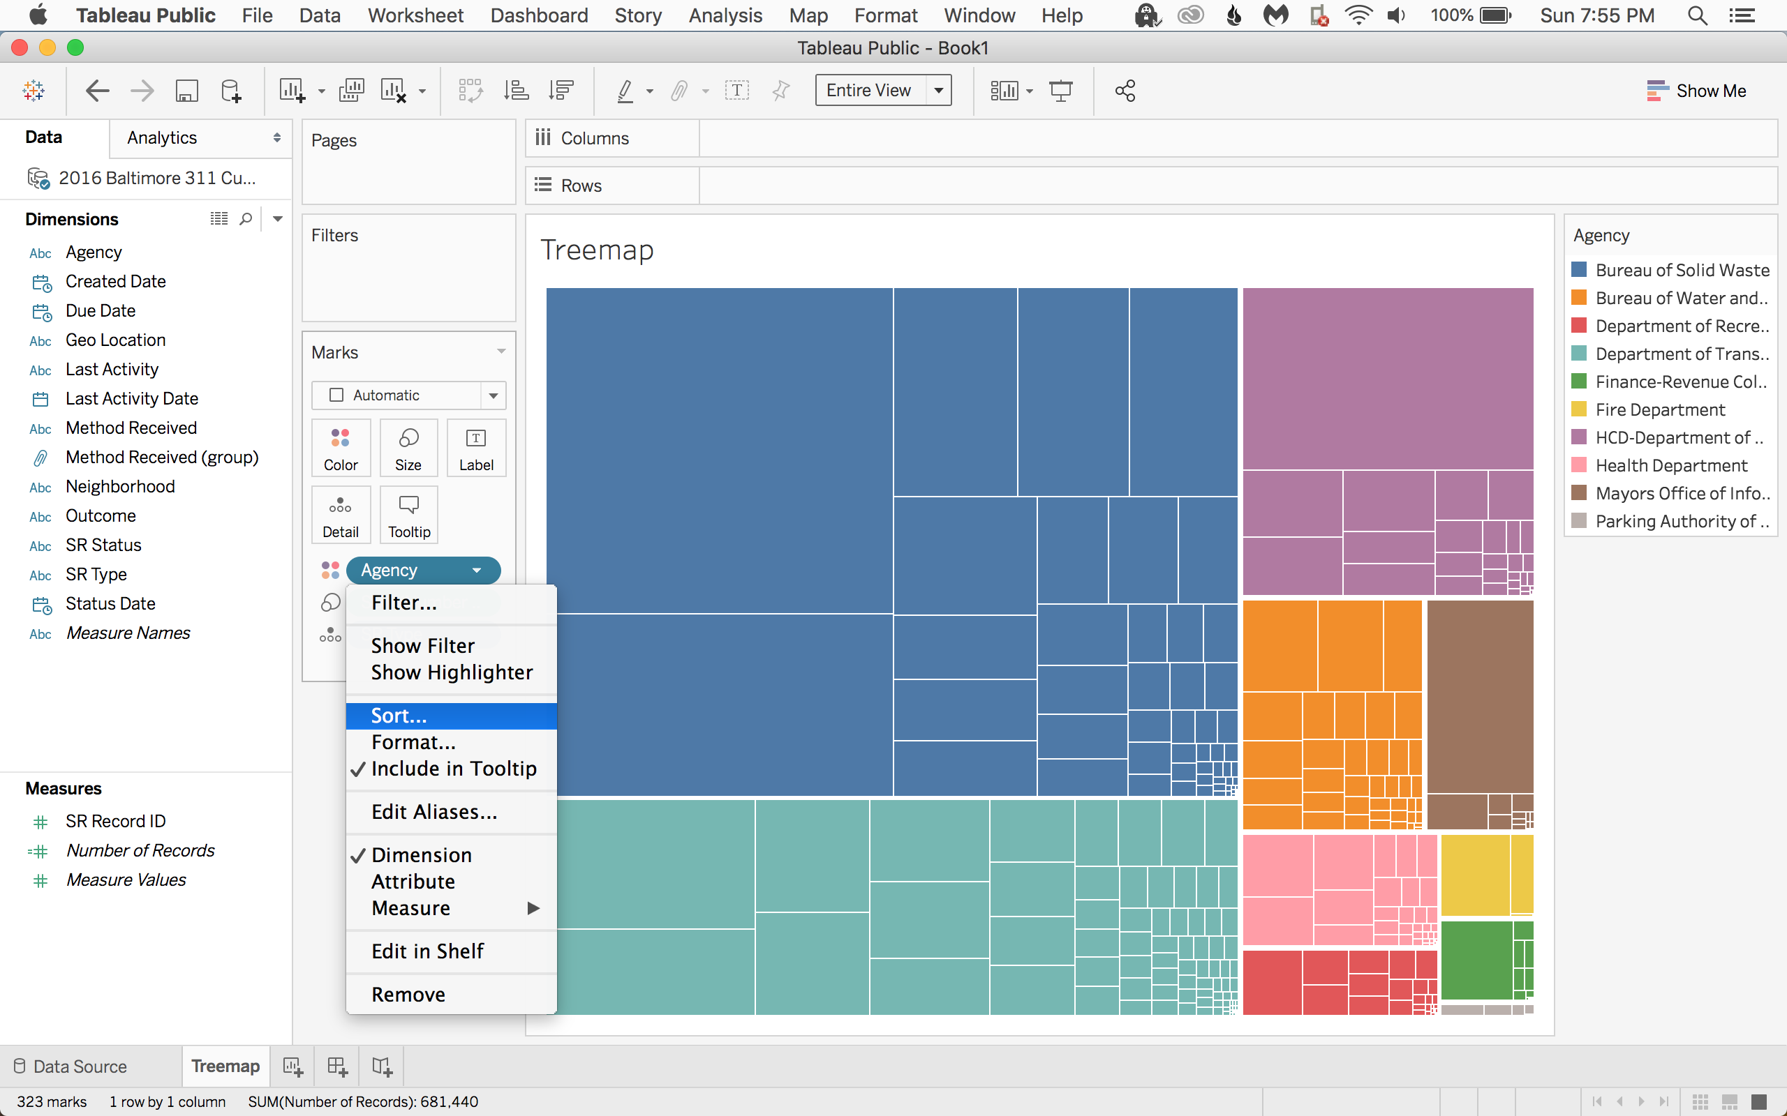Click the Color card in Marks

pyautogui.click(x=341, y=448)
